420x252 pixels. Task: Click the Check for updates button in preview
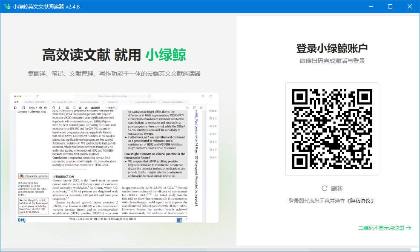click(34, 176)
